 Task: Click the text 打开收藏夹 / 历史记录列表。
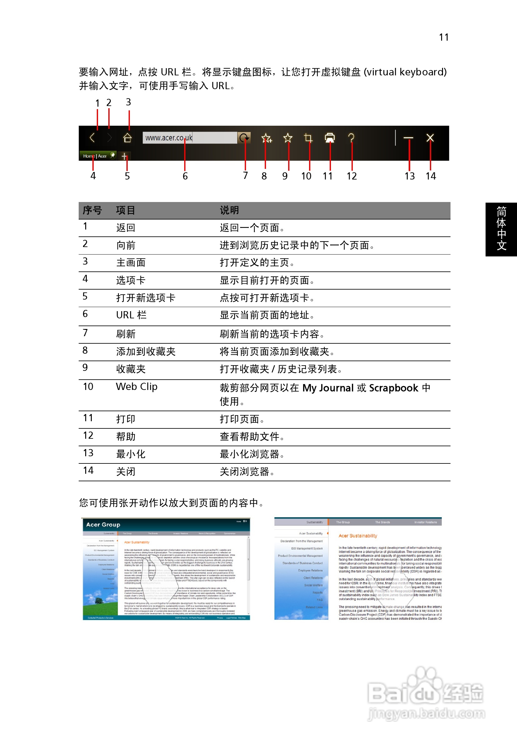281,369
